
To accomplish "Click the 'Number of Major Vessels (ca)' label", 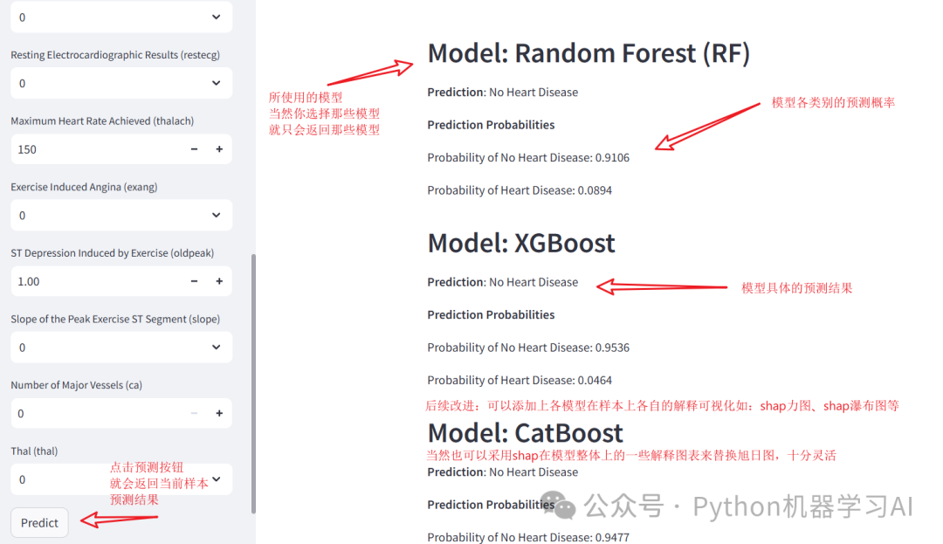I will [x=76, y=385].
